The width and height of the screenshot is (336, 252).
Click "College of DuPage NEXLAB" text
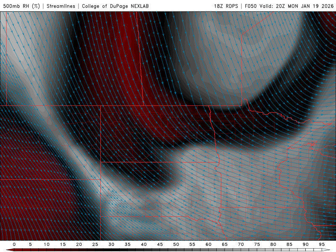point(115,6)
